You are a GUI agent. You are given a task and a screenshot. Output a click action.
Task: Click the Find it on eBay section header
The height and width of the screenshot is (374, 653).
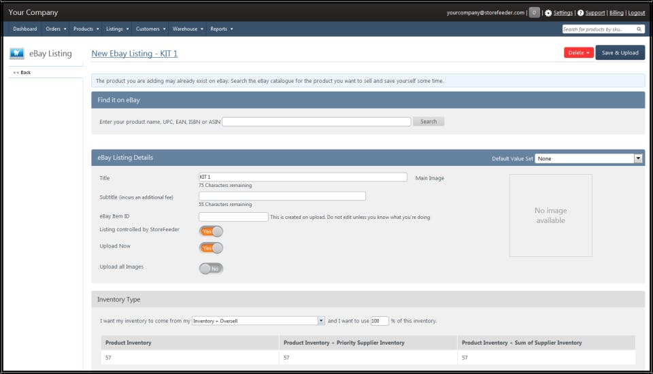coord(368,100)
